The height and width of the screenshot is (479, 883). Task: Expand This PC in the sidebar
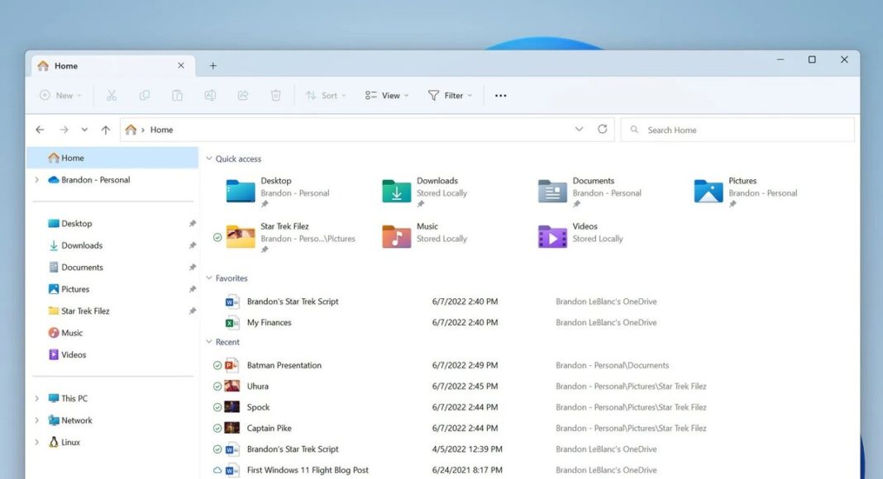(37, 399)
